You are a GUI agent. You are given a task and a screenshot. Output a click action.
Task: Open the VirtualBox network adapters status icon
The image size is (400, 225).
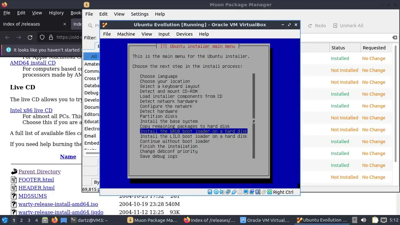click(228, 192)
